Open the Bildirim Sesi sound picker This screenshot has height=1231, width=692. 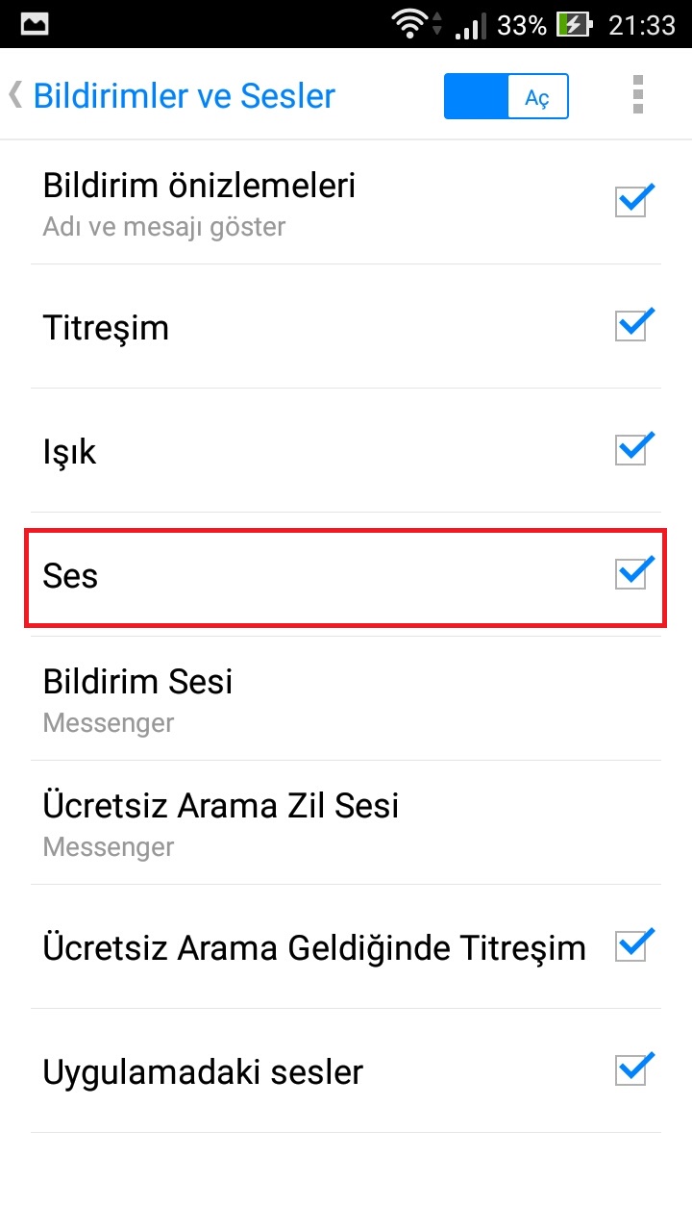click(x=346, y=698)
